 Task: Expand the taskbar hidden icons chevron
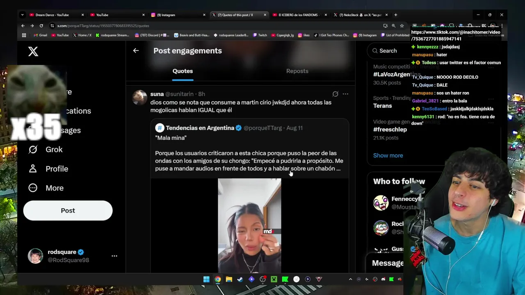point(350,279)
